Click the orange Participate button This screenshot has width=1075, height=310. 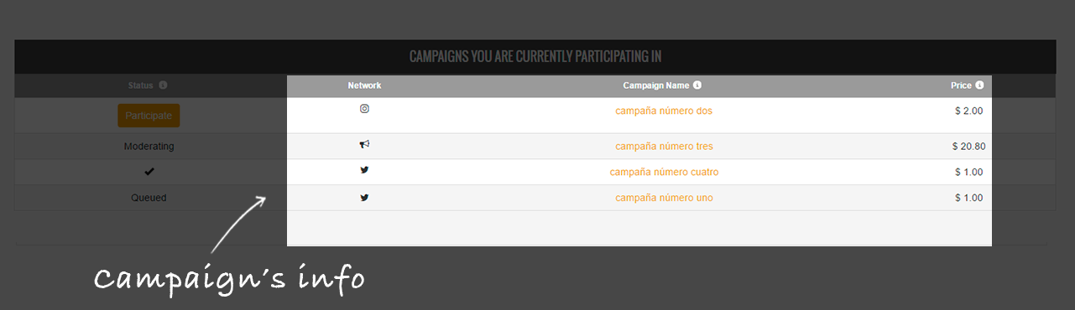(149, 116)
